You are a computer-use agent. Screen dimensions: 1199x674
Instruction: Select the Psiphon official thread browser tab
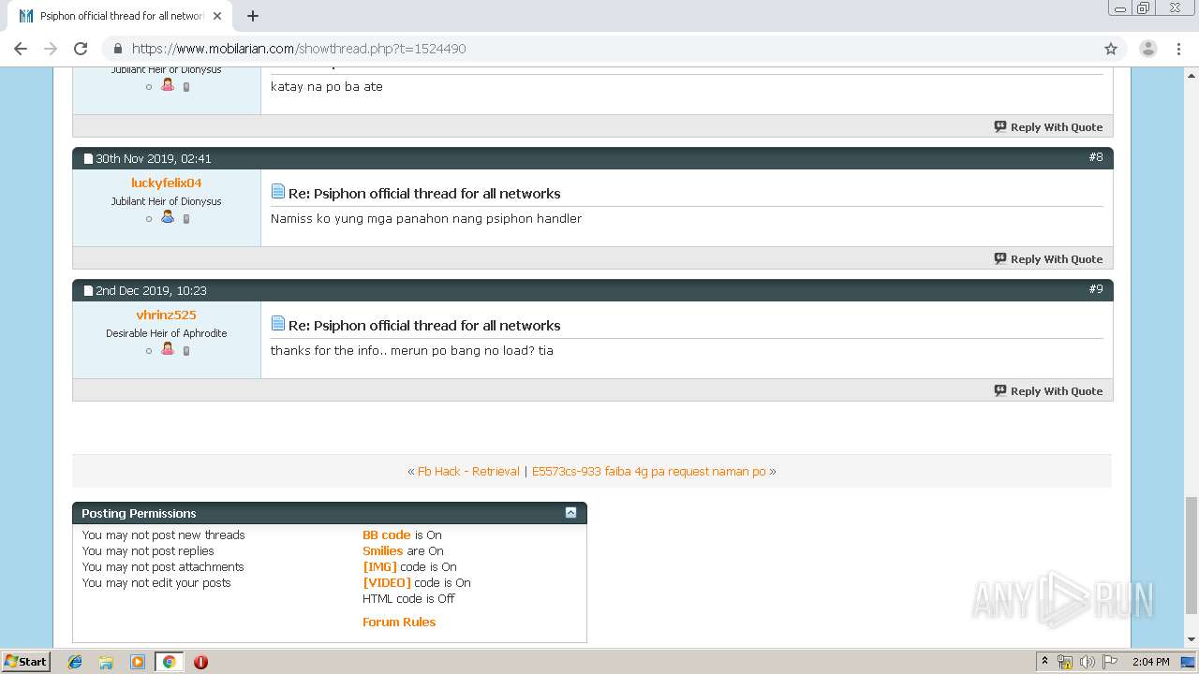(120, 16)
